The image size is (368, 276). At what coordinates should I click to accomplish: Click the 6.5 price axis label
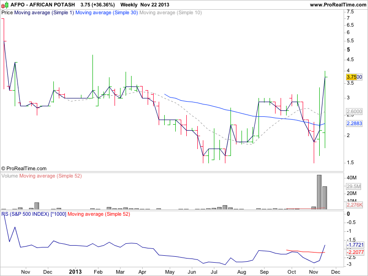(x=350, y=25)
